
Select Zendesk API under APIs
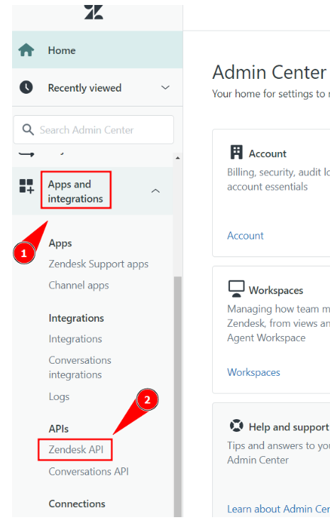pyautogui.click(x=76, y=450)
